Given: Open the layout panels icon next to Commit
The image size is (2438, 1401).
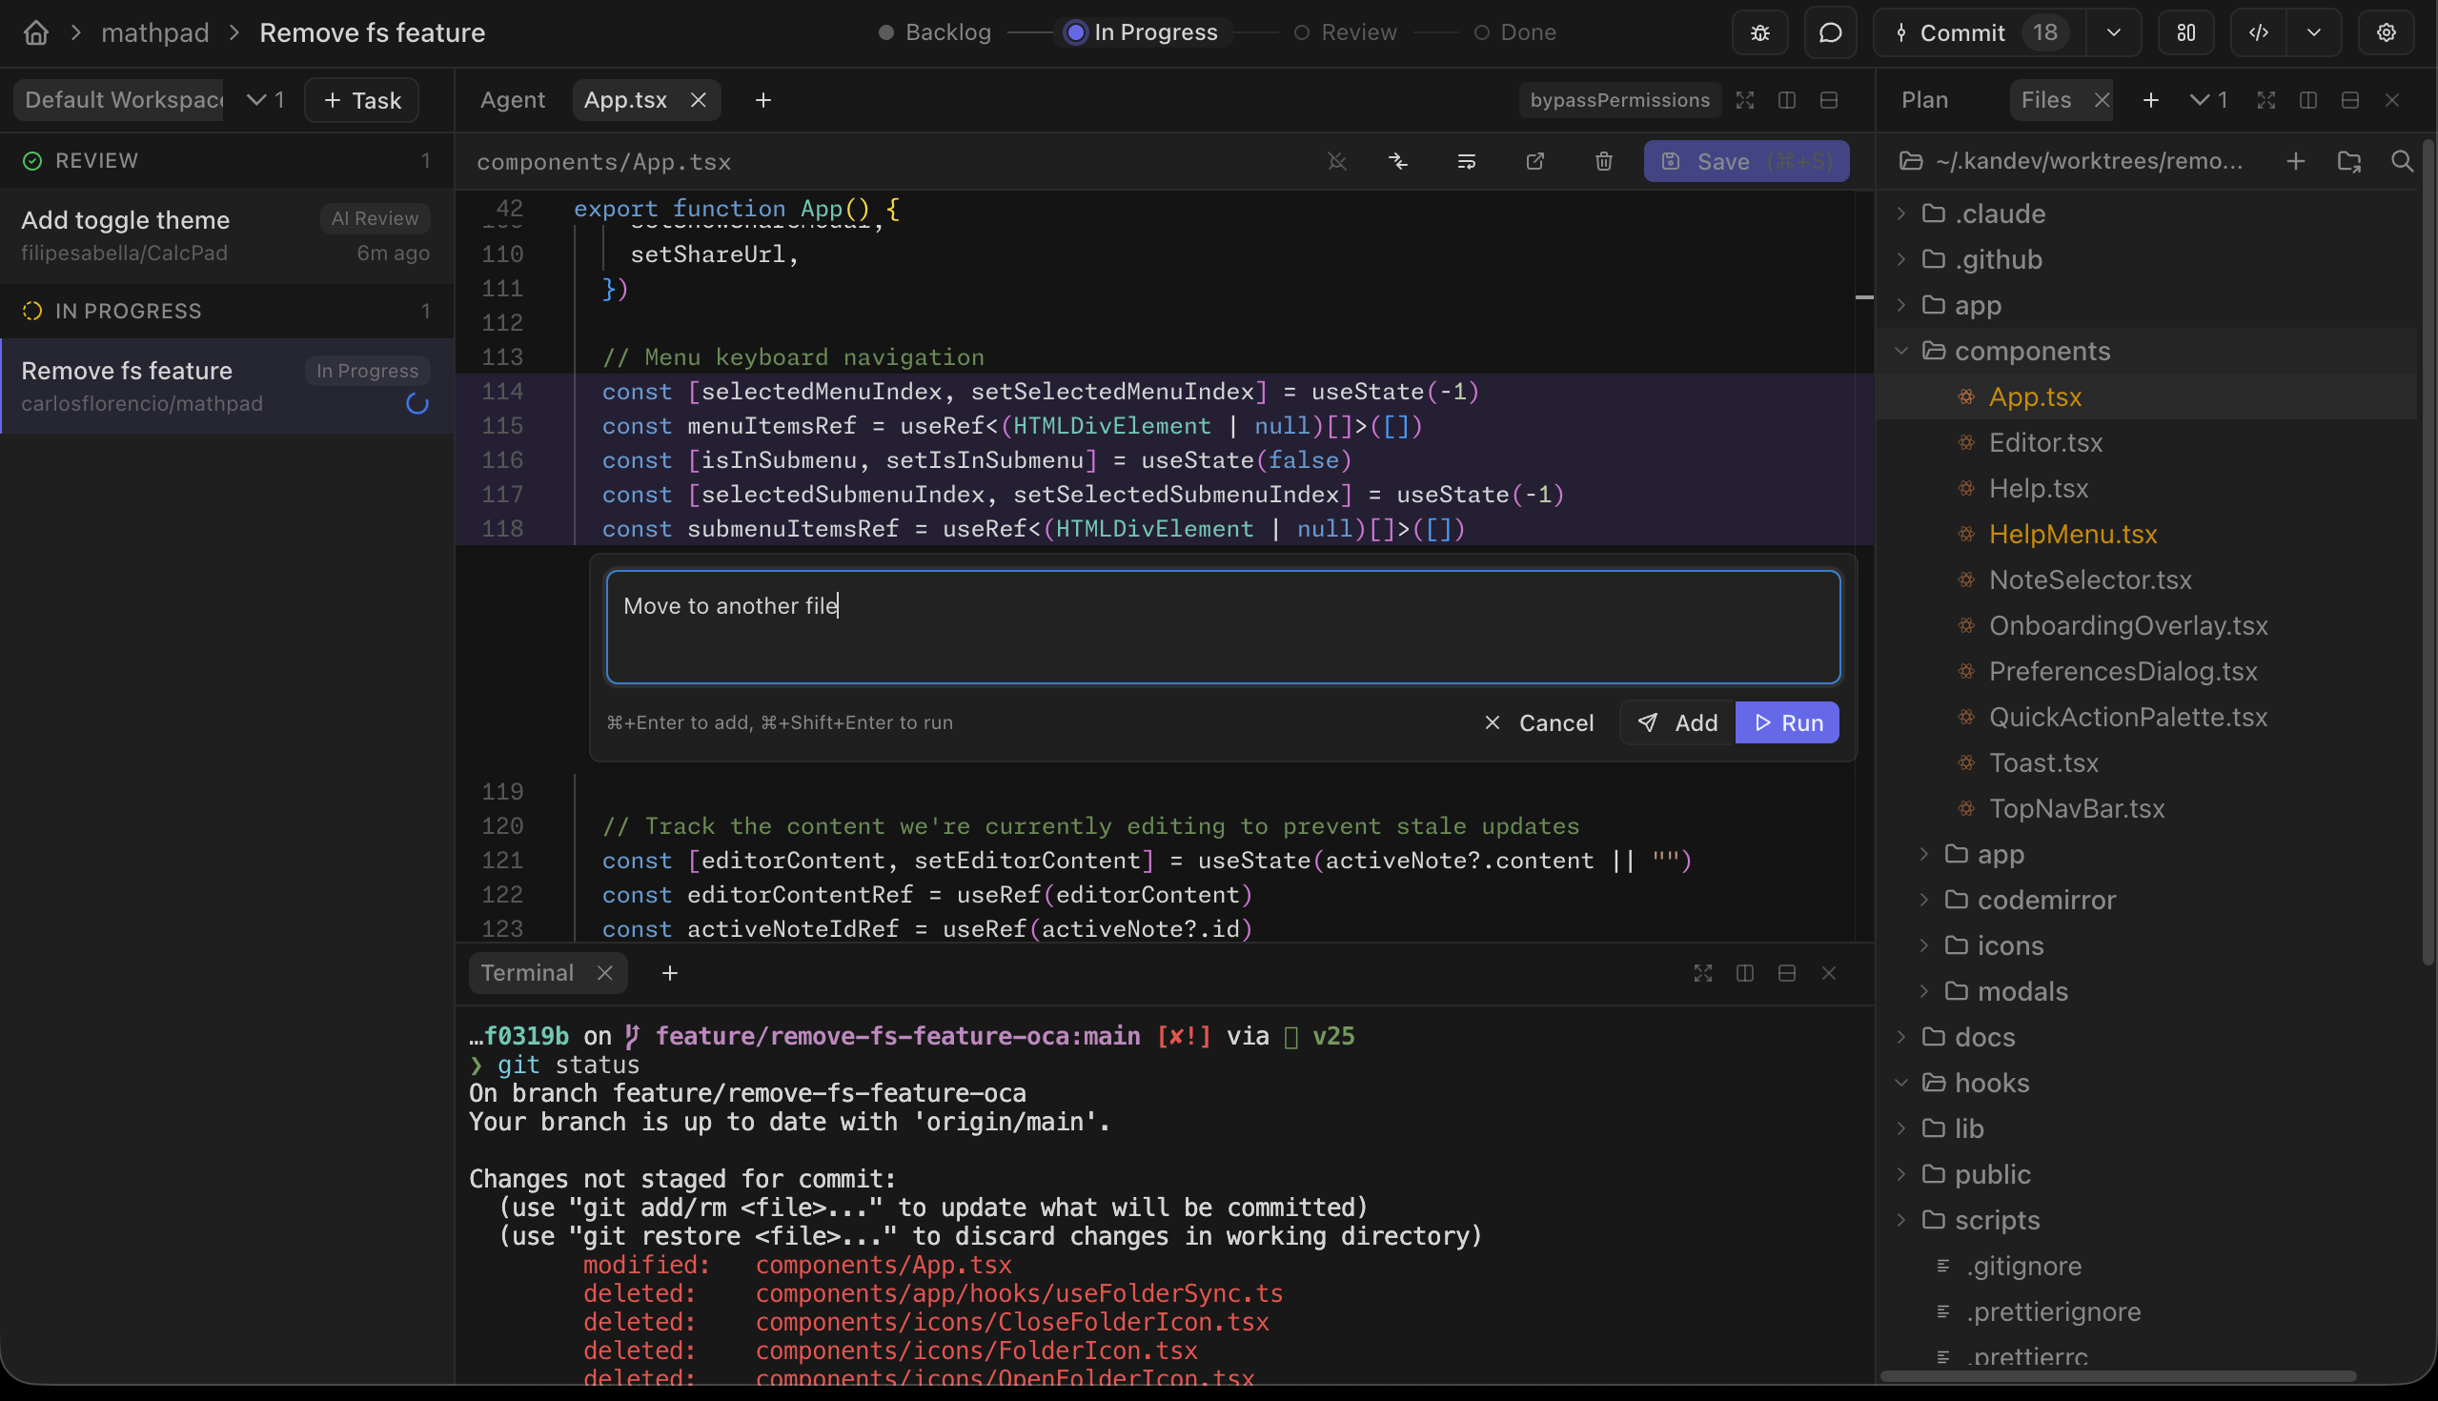Looking at the screenshot, I should [2186, 32].
